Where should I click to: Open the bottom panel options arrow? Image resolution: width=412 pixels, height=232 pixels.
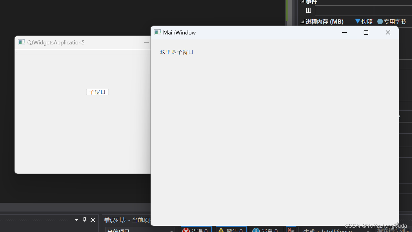click(76, 220)
